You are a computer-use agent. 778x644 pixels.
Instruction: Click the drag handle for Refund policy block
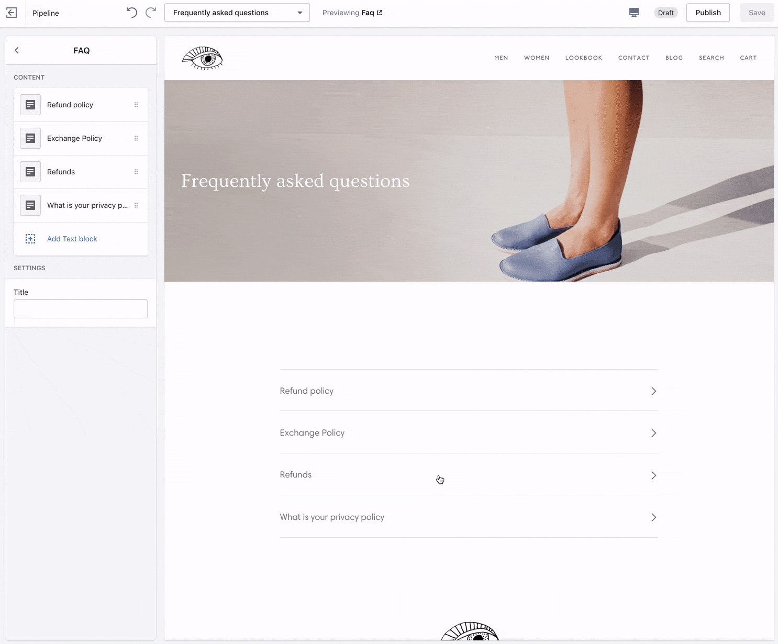pos(136,105)
